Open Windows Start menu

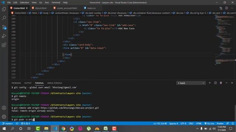[4, 129]
